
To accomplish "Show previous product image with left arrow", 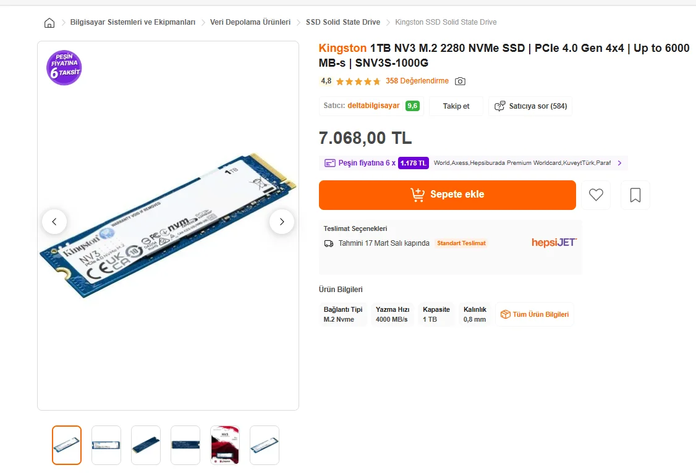I will coord(54,222).
